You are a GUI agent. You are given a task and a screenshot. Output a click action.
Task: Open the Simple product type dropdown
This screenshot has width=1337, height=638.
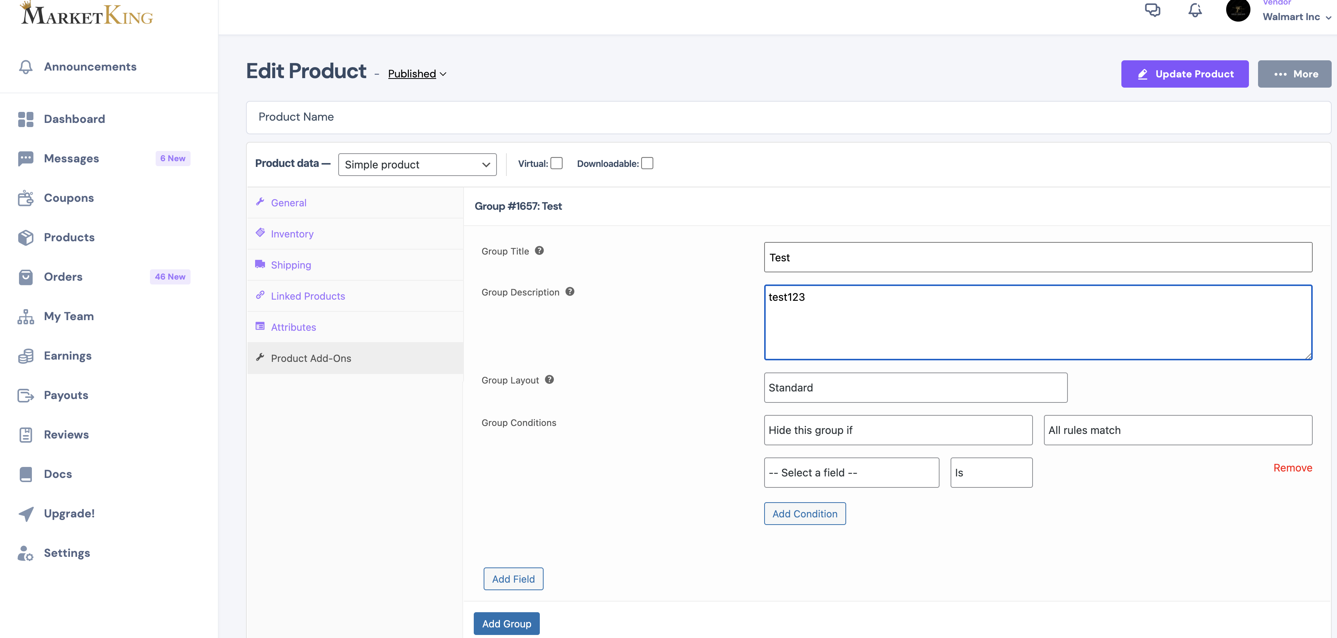point(417,164)
